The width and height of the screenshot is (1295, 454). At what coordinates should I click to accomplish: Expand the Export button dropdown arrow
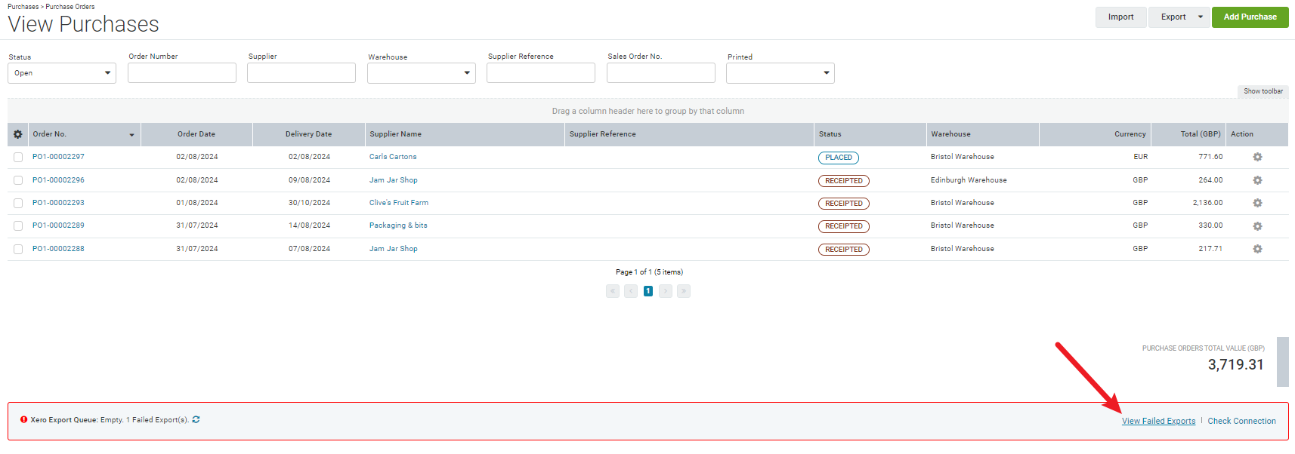pos(1201,17)
